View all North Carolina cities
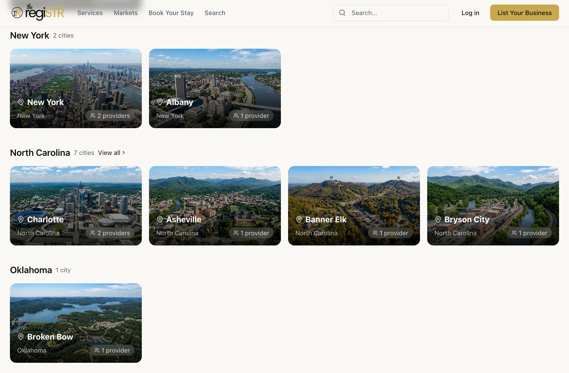The height and width of the screenshot is (373, 569). 111,153
